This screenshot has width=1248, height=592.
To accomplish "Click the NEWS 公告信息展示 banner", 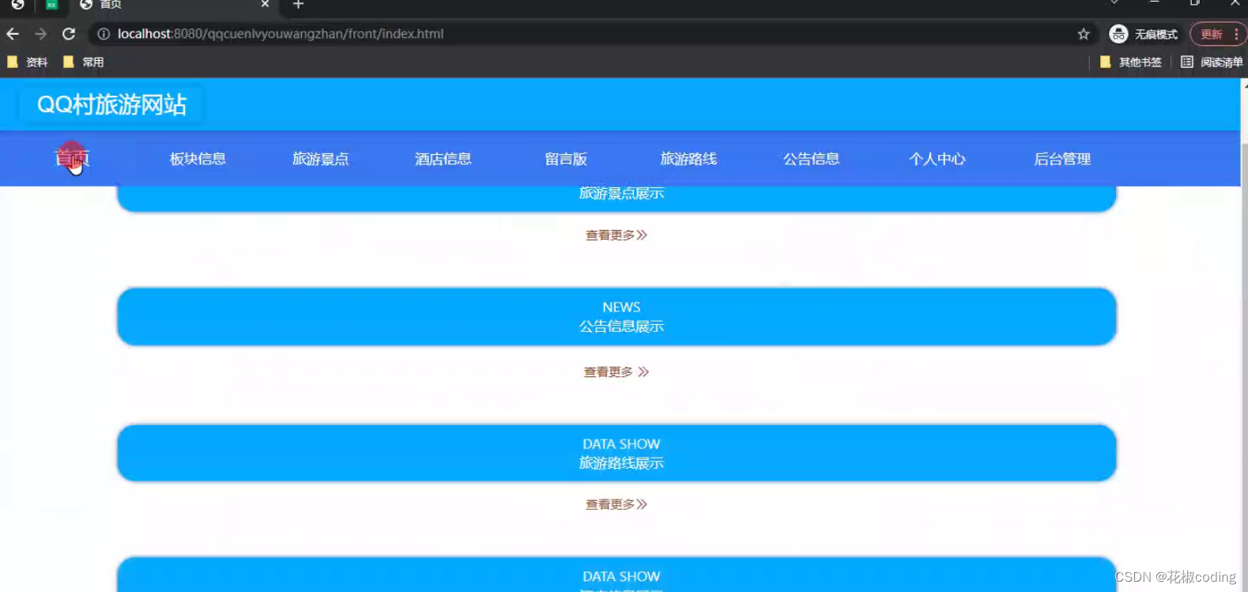I will pyautogui.click(x=616, y=316).
